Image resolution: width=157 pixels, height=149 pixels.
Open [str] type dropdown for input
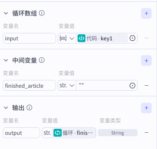[x=67, y=38]
